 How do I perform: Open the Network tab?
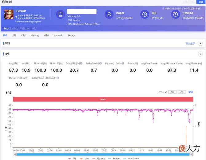(x=58, y=35)
